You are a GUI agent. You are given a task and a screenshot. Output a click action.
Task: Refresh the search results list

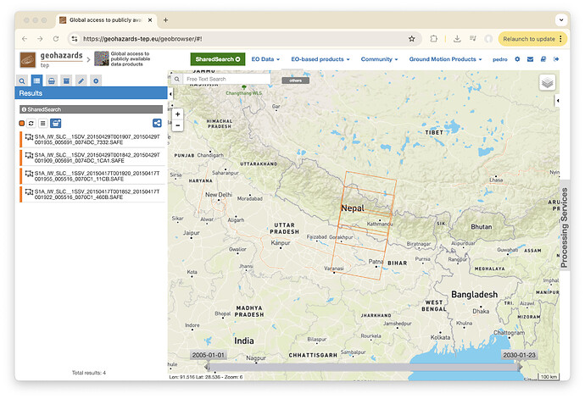click(31, 123)
